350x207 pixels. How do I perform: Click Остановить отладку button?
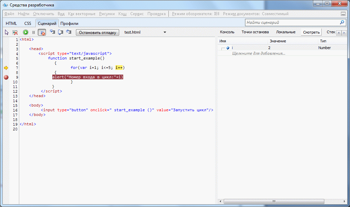point(98,33)
